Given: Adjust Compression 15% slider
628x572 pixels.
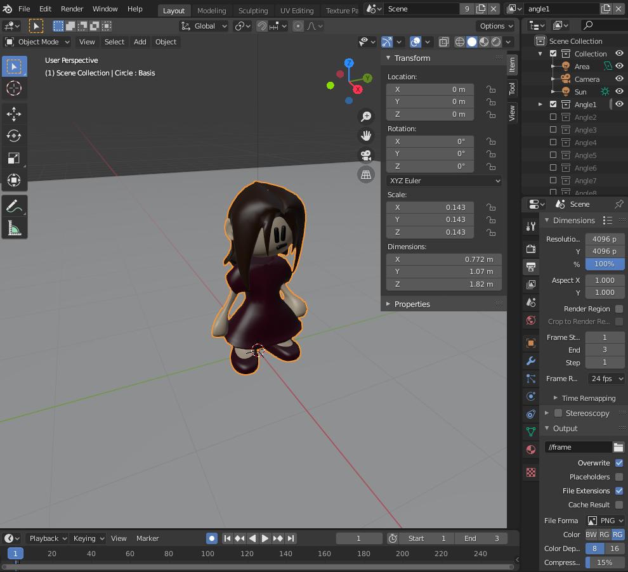Looking at the screenshot, I should (605, 562).
